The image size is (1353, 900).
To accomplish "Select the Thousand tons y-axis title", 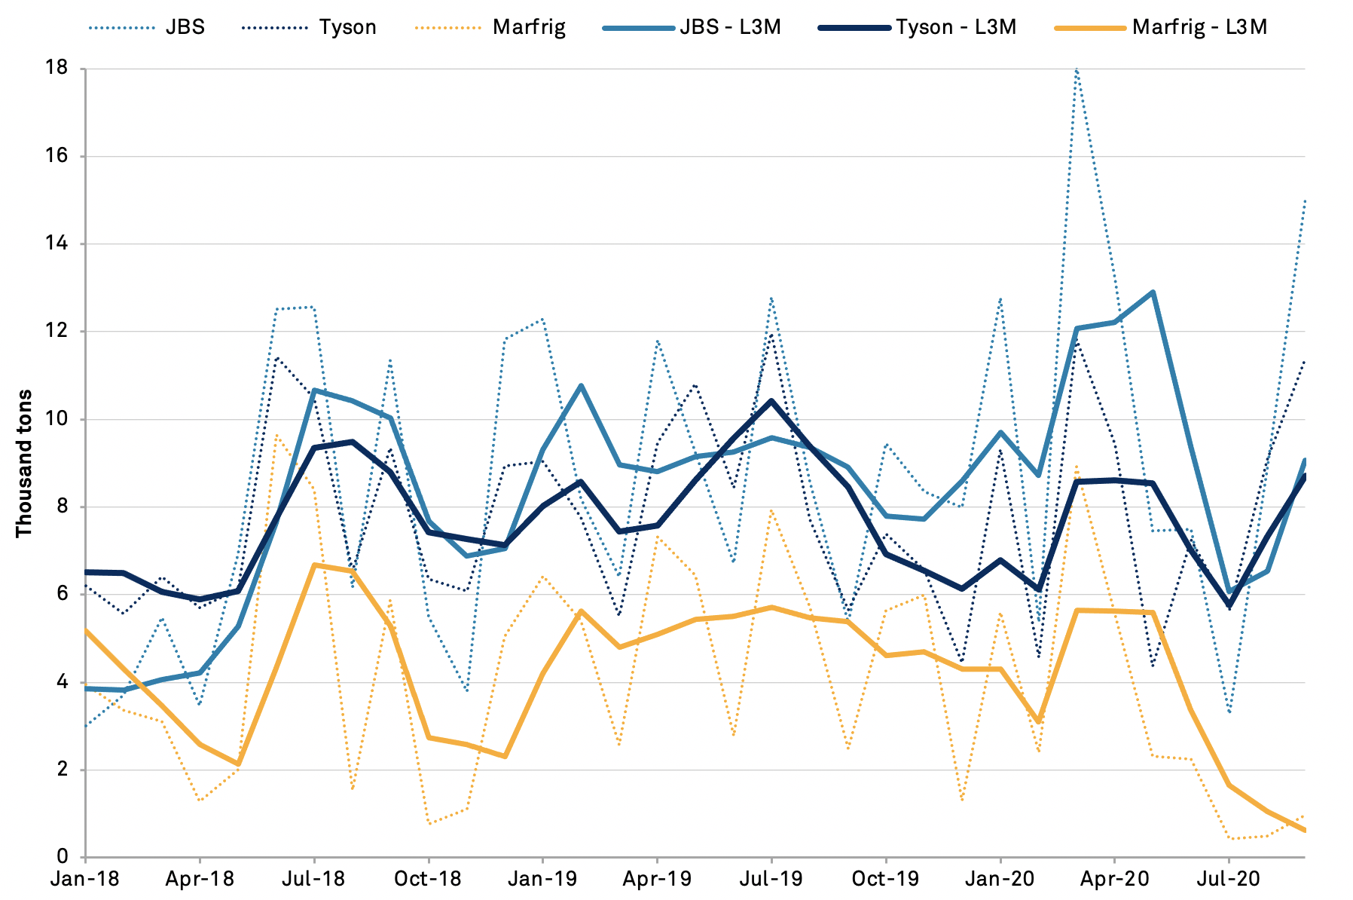I will coord(24,463).
